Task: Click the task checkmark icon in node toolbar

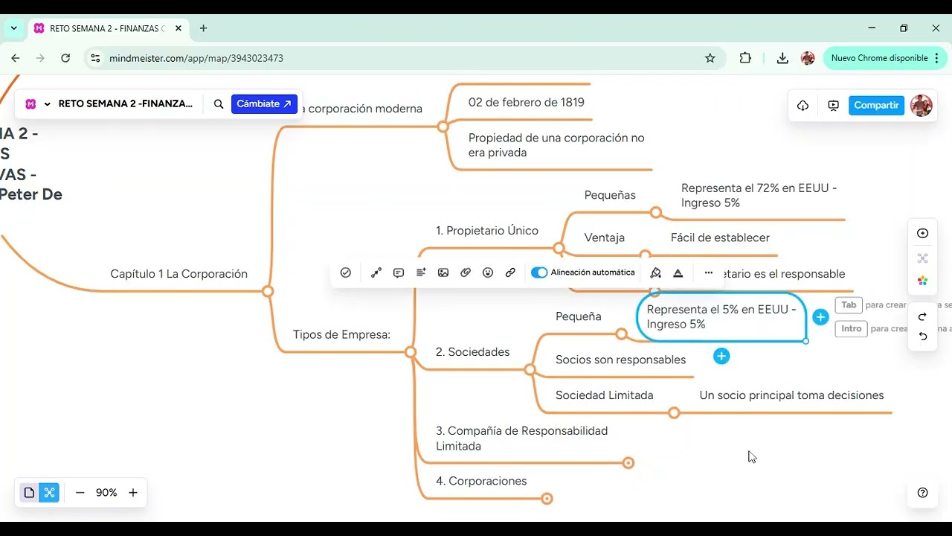Action: pyautogui.click(x=345, y=273)
